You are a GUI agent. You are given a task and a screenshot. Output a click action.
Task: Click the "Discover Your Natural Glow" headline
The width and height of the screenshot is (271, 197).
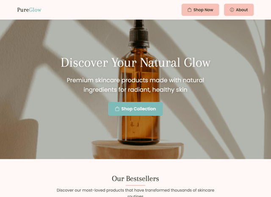coord(135,62)
